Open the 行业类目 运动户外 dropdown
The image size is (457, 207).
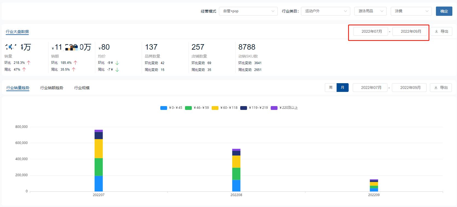(x=325, y=11)
